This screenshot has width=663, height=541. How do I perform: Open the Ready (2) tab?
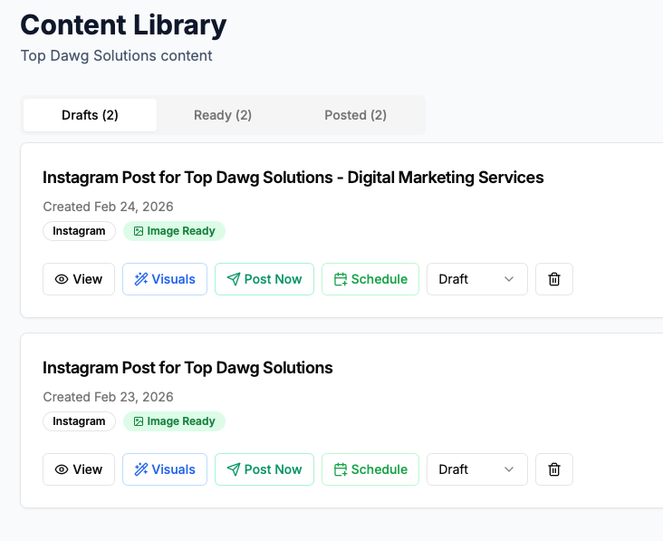223,115
